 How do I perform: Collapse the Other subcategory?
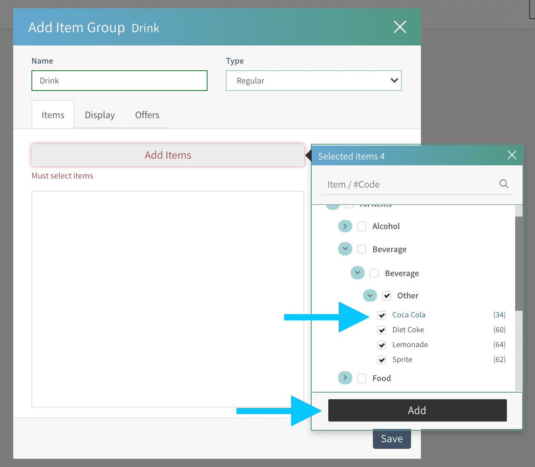[x=370, y=295]
